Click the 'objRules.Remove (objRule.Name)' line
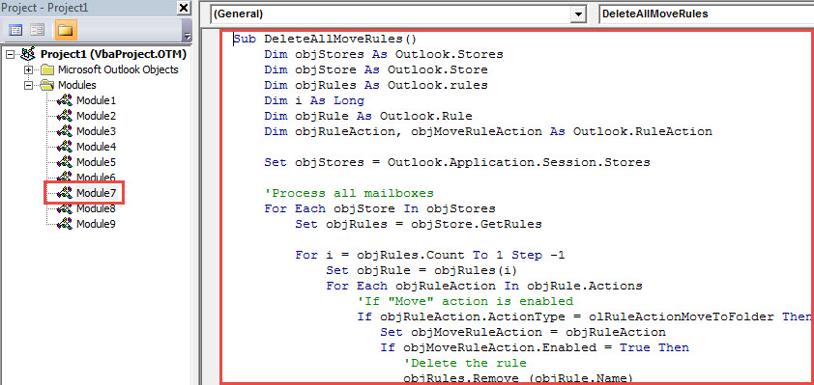The height and width of the screenshot is (385, 814). (x=518, y=377)
